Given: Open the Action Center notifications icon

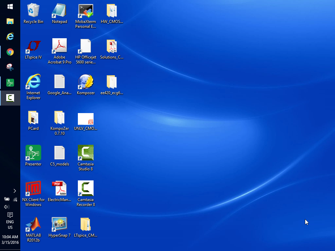Looking at the screenshot, I should click(x=10, y=215).
